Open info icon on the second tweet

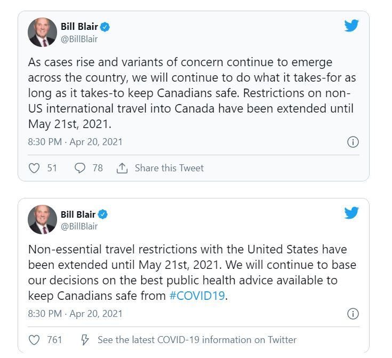coord(353,314)
